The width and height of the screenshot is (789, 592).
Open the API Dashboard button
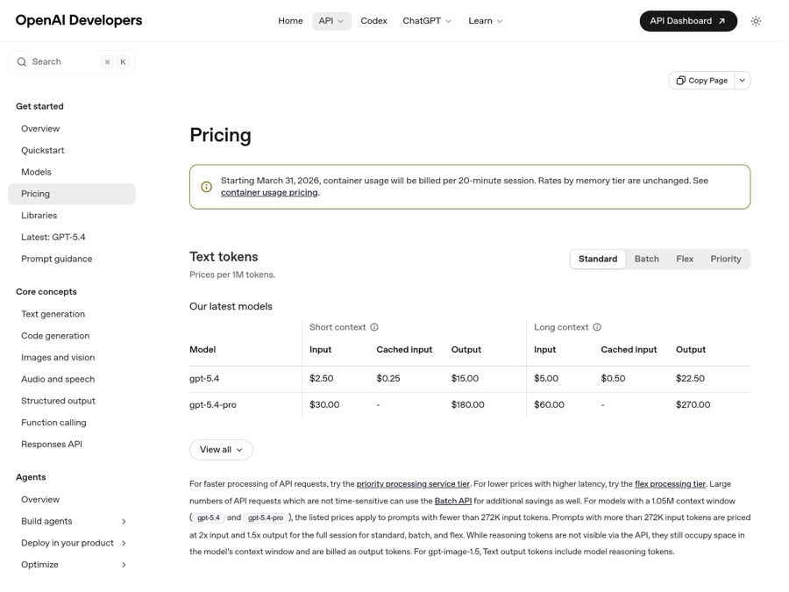pos(688,21)
